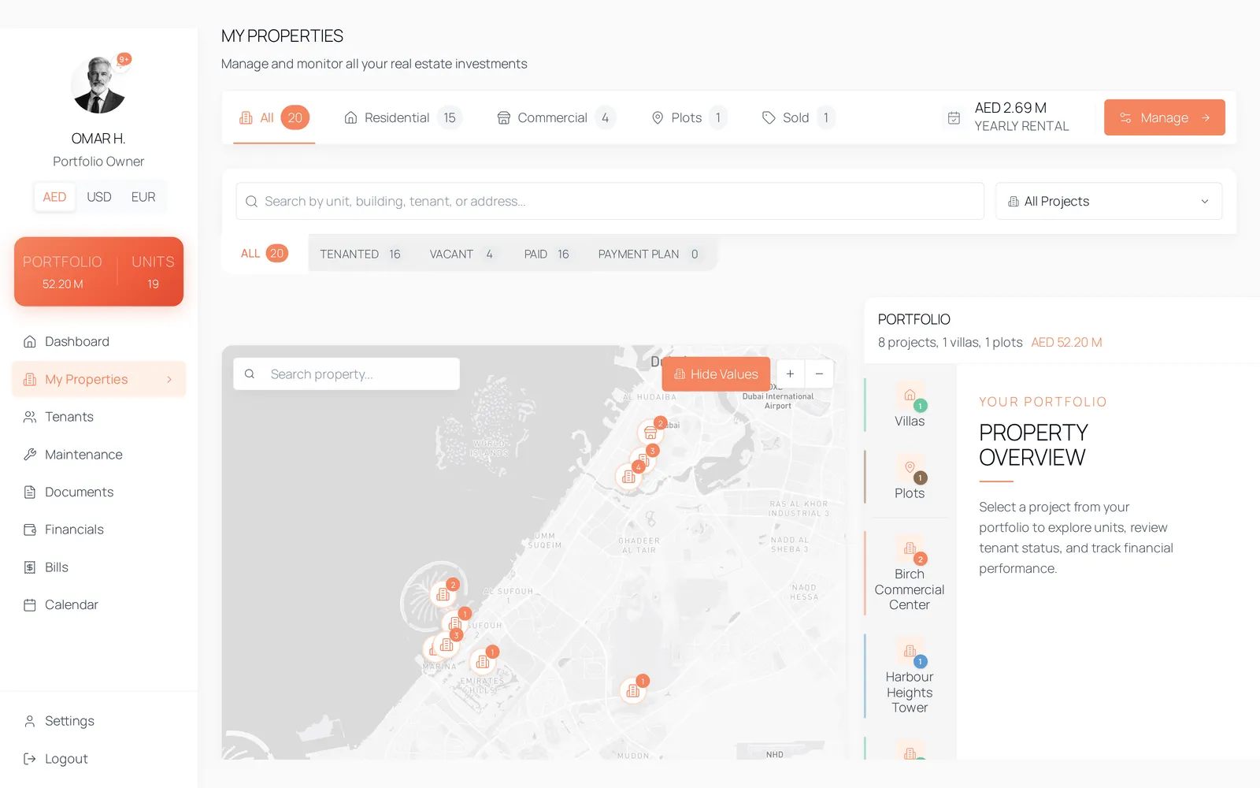1260x788 pixels.
Task: Open Tenants in the sidebar
Action: click(x=98, y=417)
